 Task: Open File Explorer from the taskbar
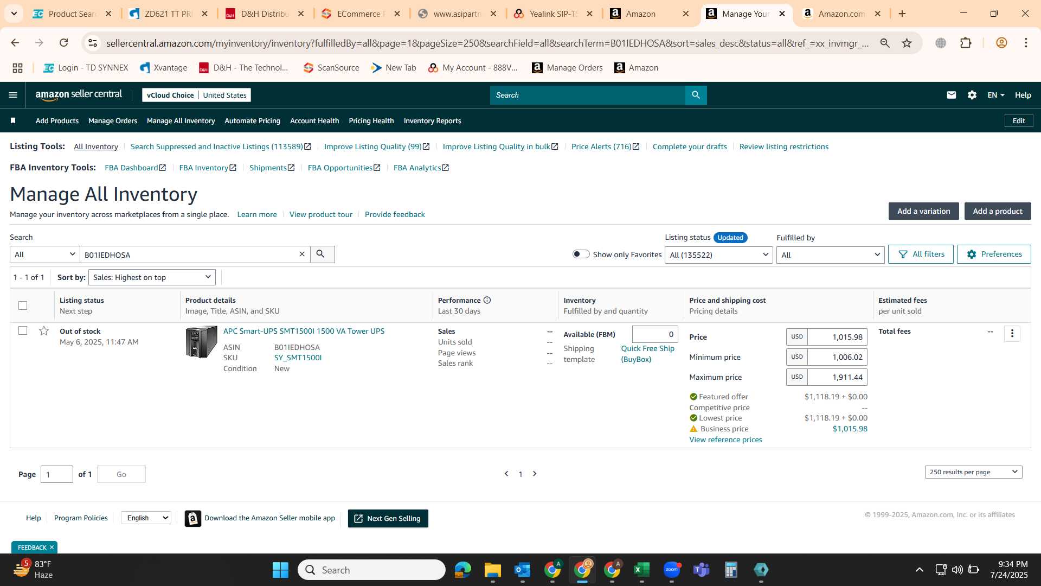492,570
